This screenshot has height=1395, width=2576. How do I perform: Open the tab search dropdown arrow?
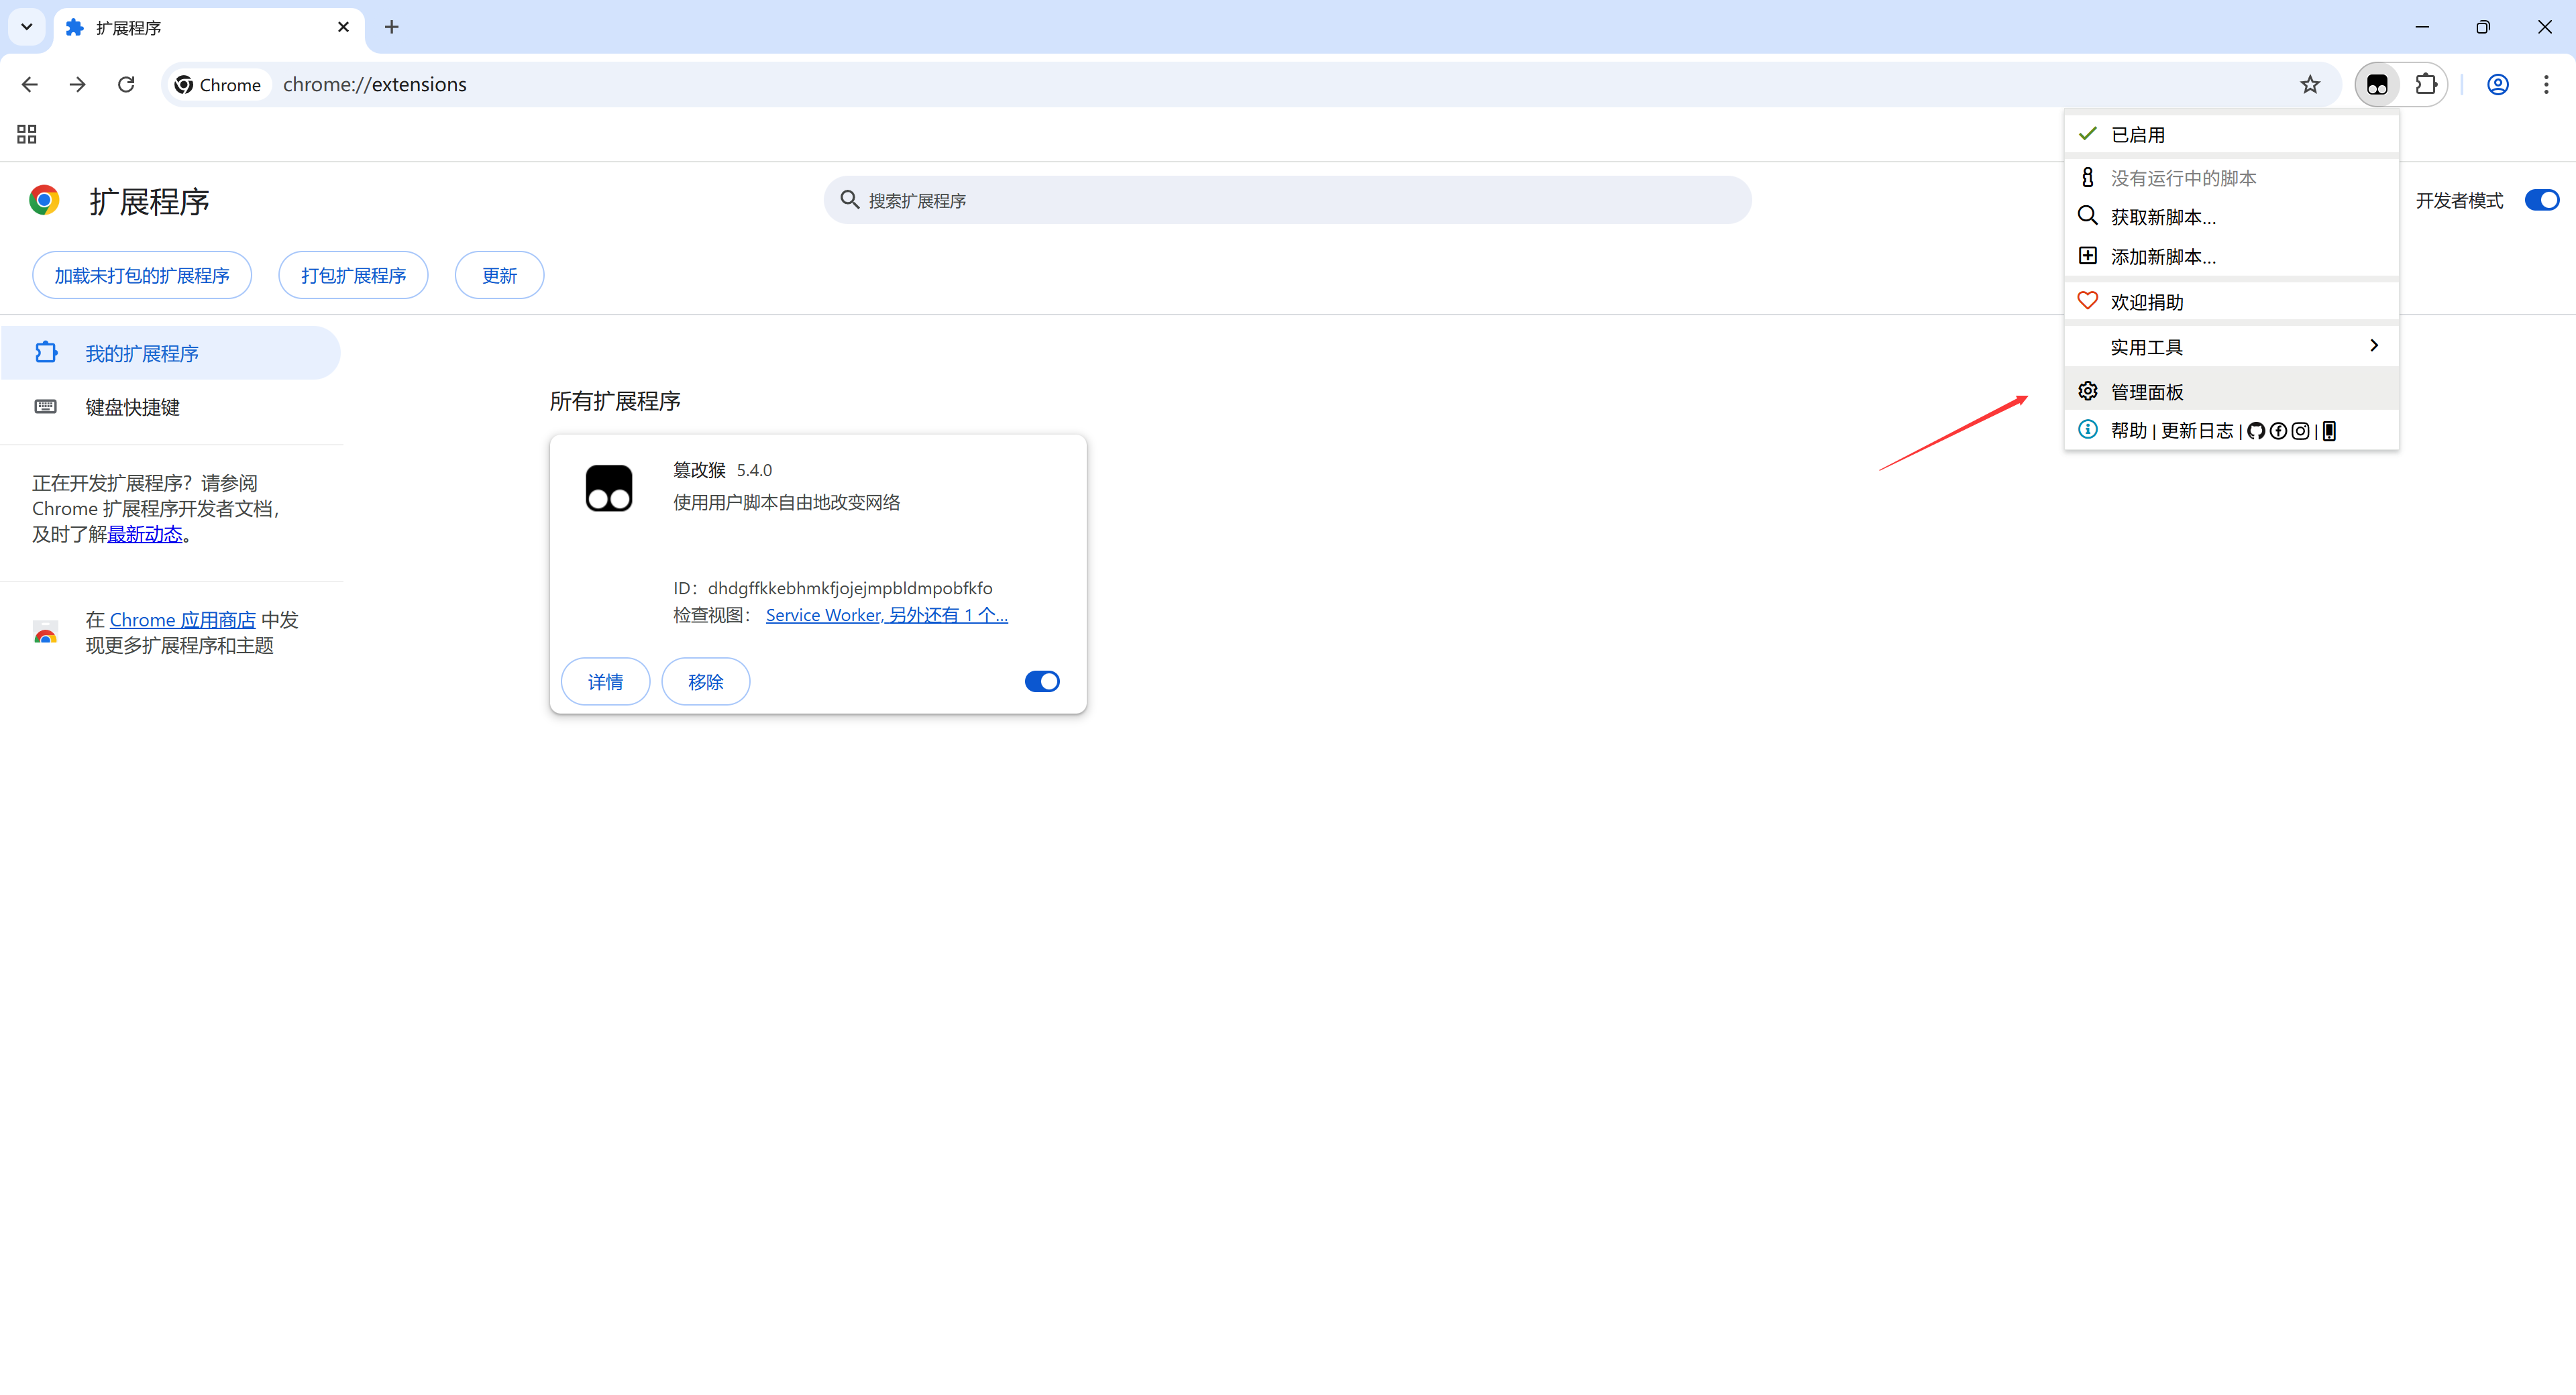pos(27,27)
